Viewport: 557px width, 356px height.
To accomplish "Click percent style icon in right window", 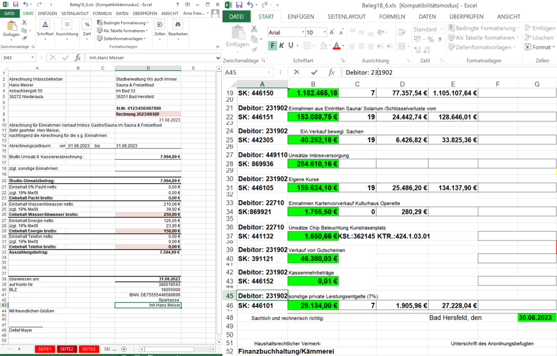I will (430, 39).
